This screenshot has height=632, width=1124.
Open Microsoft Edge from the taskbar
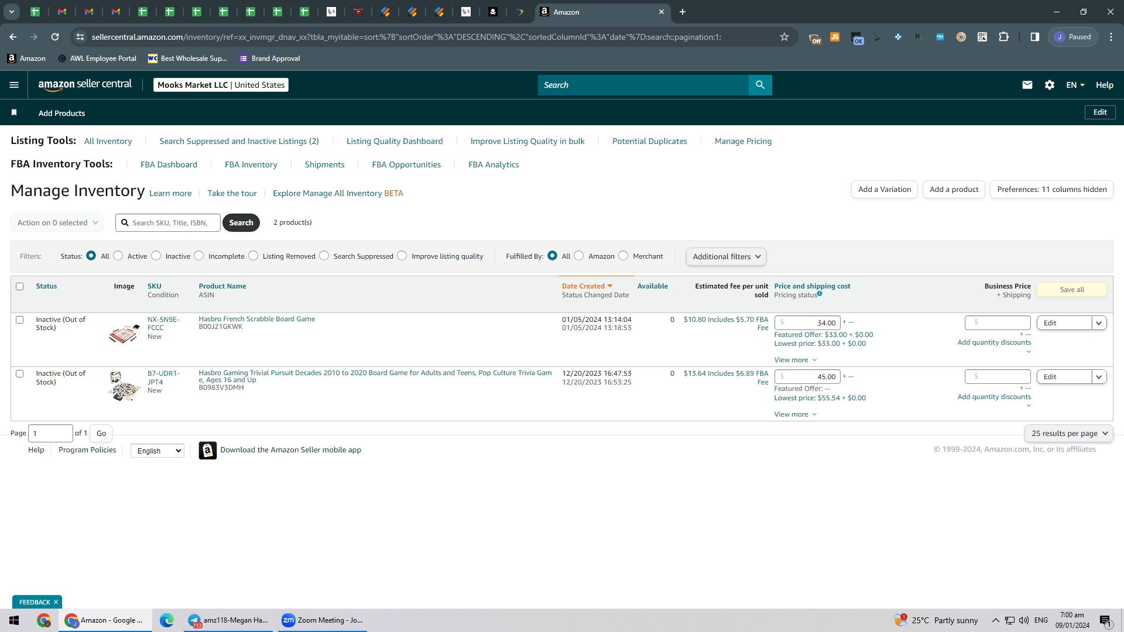coord(167,620)
